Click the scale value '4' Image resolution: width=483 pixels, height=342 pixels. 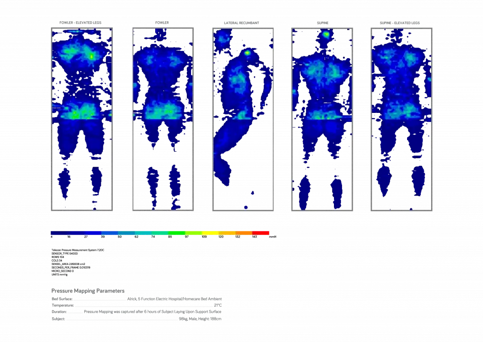coord(52,237)
